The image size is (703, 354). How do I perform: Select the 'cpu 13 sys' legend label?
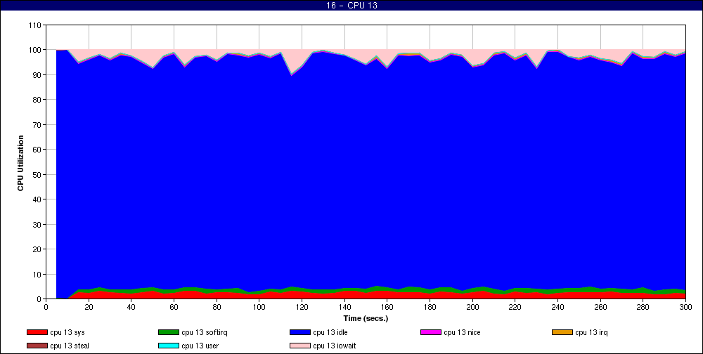pyautogui.click(x=67, y=332)
